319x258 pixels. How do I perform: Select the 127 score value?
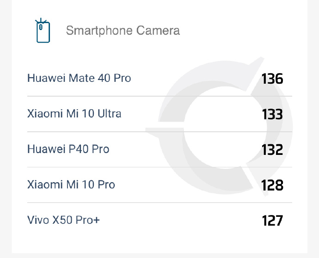[x=272, y=221]
